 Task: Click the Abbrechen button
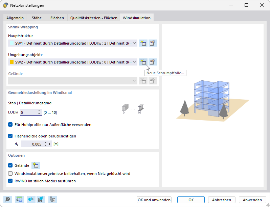222,200
